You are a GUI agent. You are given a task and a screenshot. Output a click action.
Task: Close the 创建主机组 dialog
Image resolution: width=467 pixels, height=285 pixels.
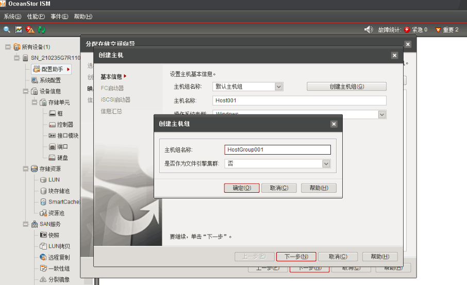334,124
